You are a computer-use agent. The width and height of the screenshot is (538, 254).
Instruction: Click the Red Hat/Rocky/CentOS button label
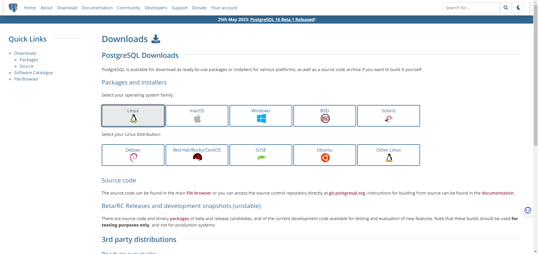(x=197, y=150)
